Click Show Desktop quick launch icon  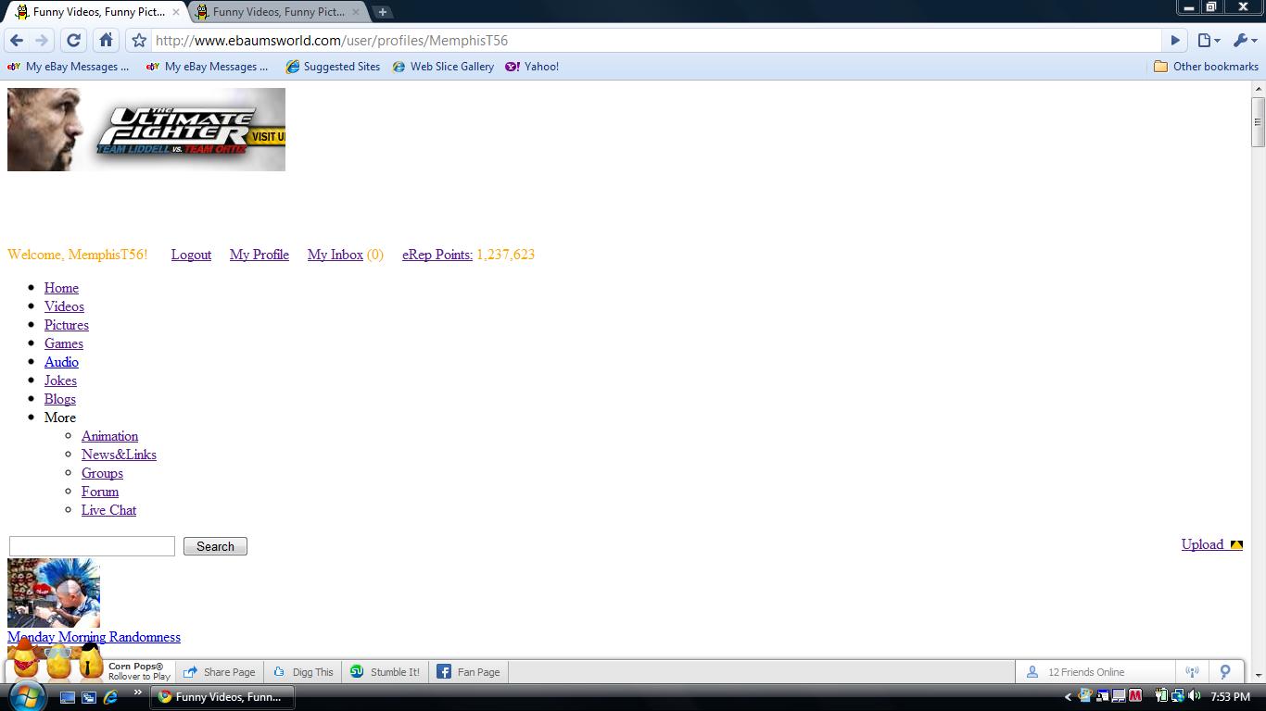click(68, 697)
